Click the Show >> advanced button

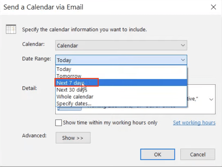73,138
